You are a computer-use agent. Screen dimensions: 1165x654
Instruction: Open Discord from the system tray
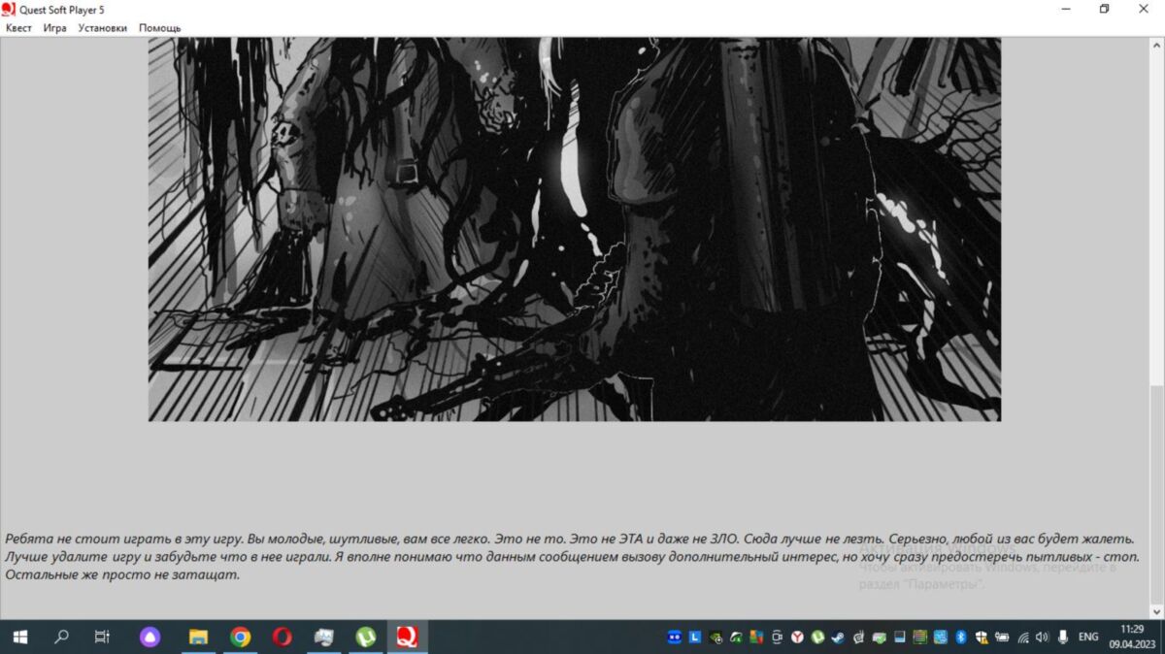[x=673, y=638]
